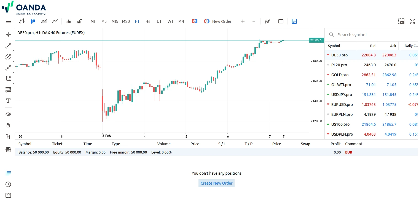This screenshot has width=419, height=208.
Task: Take a chart screenshot
Action: [401, 21]
